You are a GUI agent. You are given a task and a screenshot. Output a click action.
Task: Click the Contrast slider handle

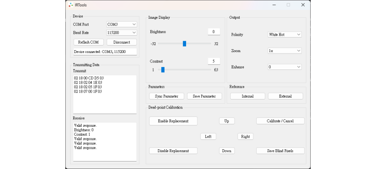tap(163, 69)
